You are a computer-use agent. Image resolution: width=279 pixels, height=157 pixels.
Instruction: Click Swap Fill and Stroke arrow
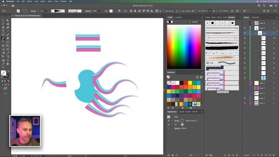8,72
